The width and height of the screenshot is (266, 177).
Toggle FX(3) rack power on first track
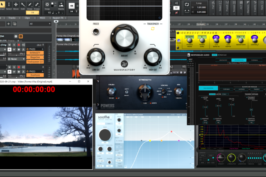[x=28, y=49]
